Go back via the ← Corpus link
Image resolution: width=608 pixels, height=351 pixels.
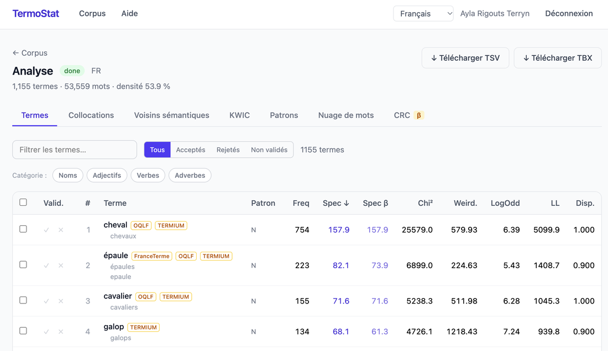(x=30, y=53)
